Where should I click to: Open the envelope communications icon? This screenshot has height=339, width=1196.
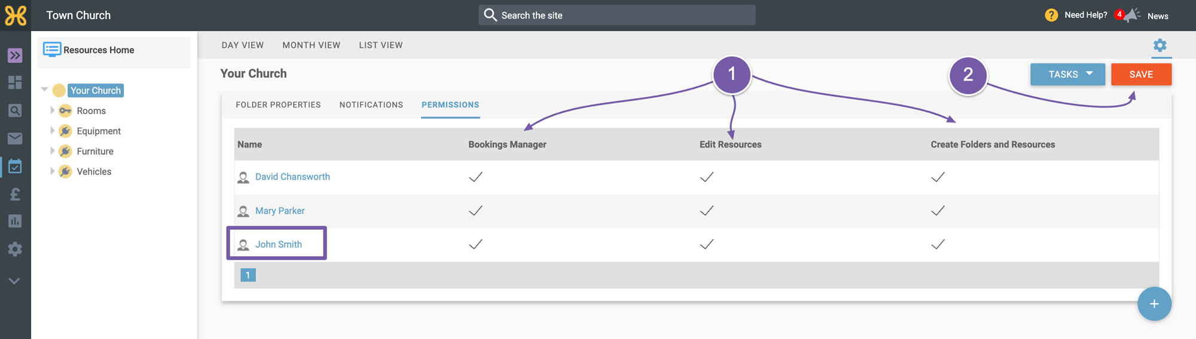[15, 138]
